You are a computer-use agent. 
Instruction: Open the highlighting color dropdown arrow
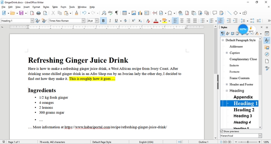tap(169, 21)
